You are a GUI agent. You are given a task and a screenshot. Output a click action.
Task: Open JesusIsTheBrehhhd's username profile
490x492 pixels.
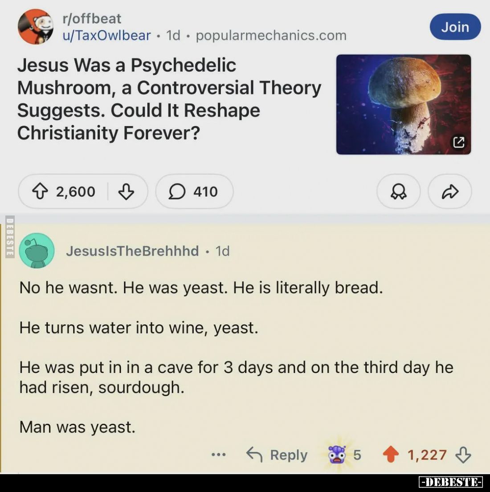132,251
